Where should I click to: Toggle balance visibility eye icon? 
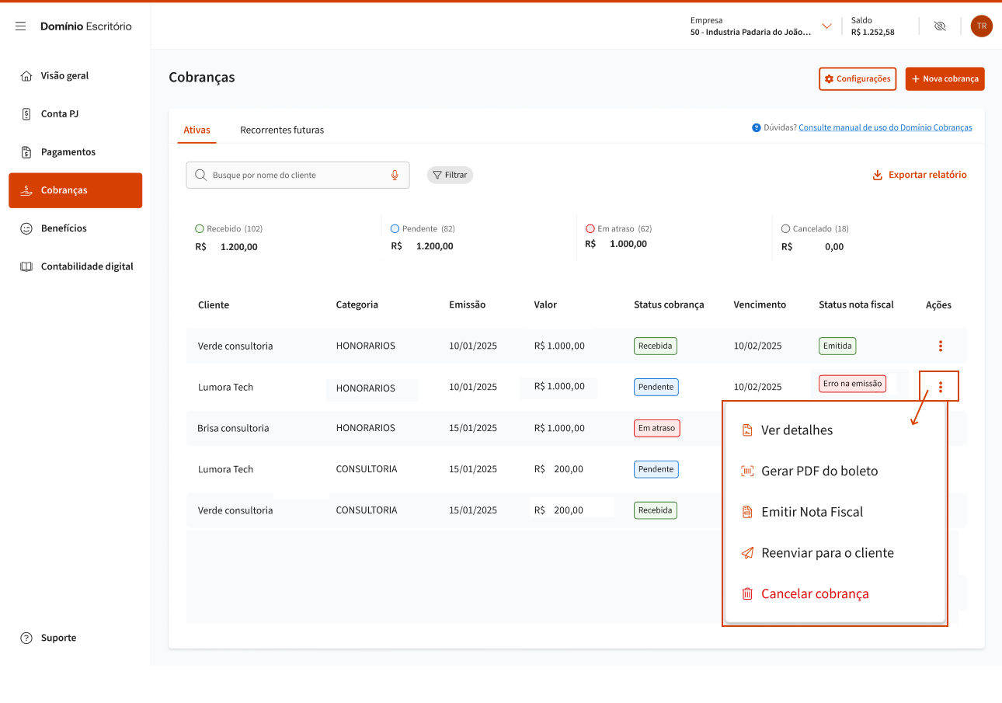click(x=939, y=26)
